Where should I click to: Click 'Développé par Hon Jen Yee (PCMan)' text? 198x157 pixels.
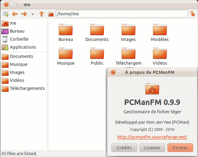pos(152,122)
